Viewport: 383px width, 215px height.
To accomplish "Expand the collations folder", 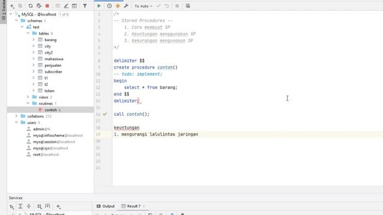I will point(16,116).
